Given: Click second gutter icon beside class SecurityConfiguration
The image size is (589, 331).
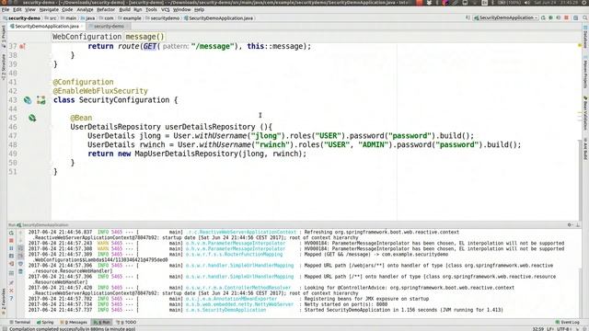Looking at the screenshot, I should pos(40,100).
